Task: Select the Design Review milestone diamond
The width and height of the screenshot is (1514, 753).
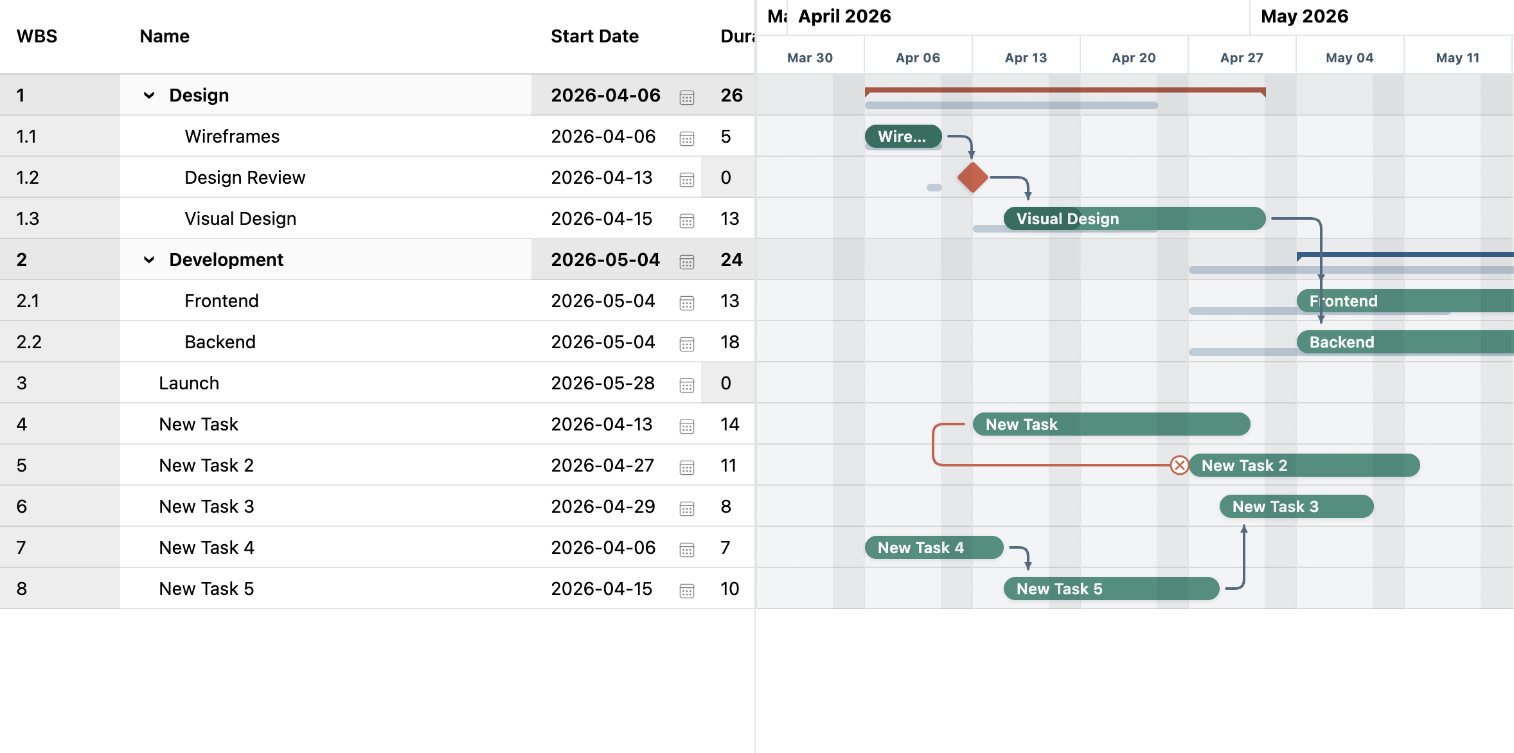Action: 972,177
